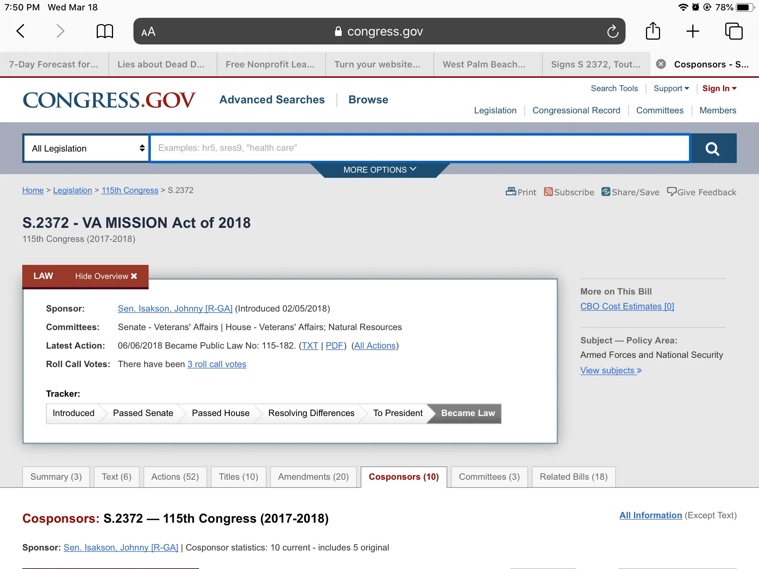759x569 pixels.
Task: Reload the congress.gov page
Action: (x=613, y=31)
